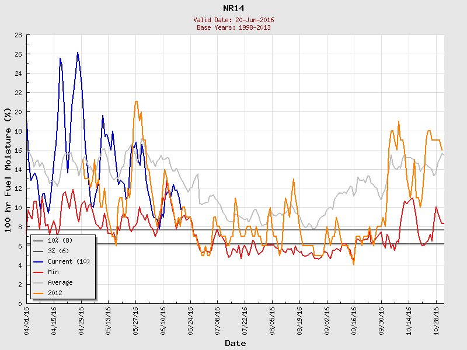
Task: Click the 09/02/16 date tick label
Action: (327, 319)
